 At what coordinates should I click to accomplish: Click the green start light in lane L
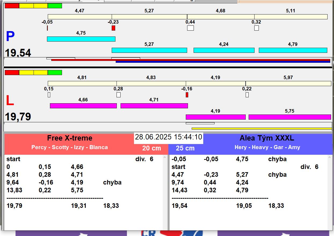(x=55, y=72)
